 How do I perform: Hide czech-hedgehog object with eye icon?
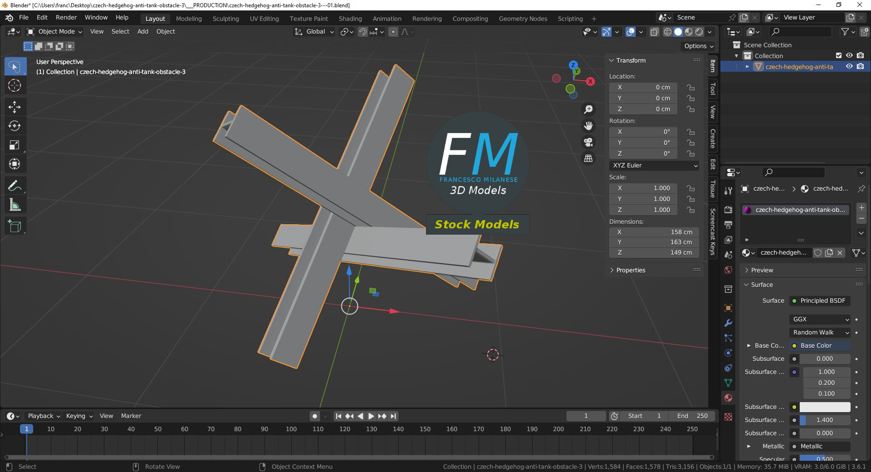pos(849,66)
